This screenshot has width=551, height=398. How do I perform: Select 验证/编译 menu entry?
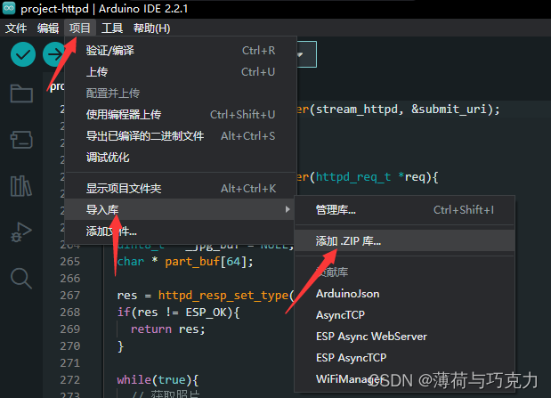point(181,51)
